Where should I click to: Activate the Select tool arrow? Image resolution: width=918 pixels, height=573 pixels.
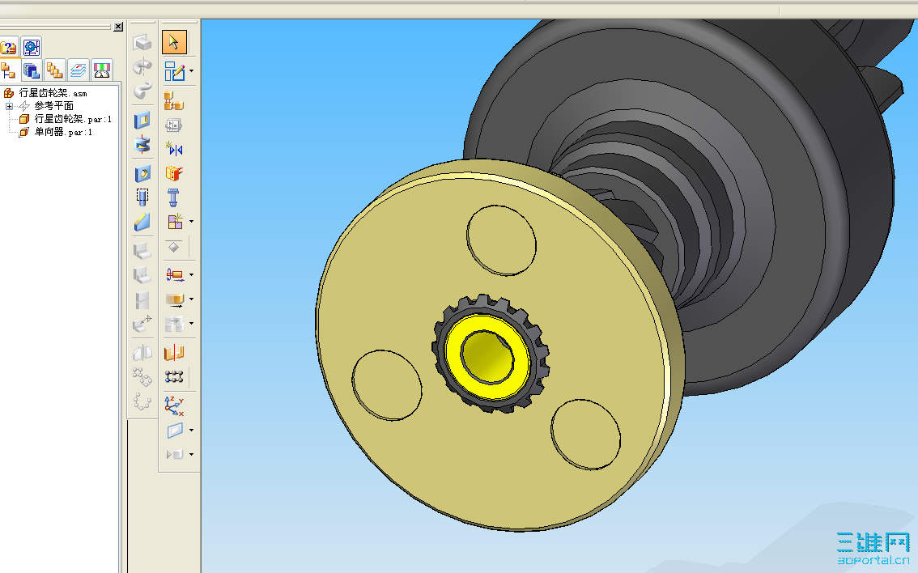tap(174, 42)
